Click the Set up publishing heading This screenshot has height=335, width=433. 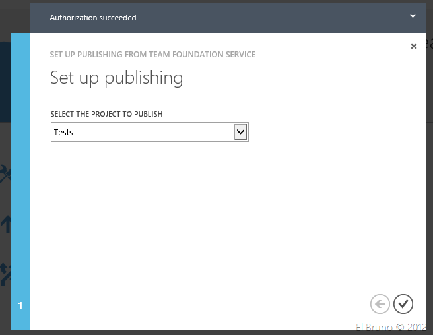point(116,78)
